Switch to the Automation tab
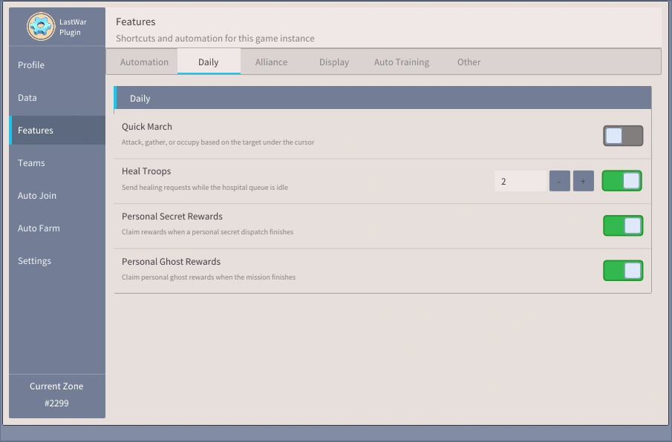 click(x=144, y=62)
